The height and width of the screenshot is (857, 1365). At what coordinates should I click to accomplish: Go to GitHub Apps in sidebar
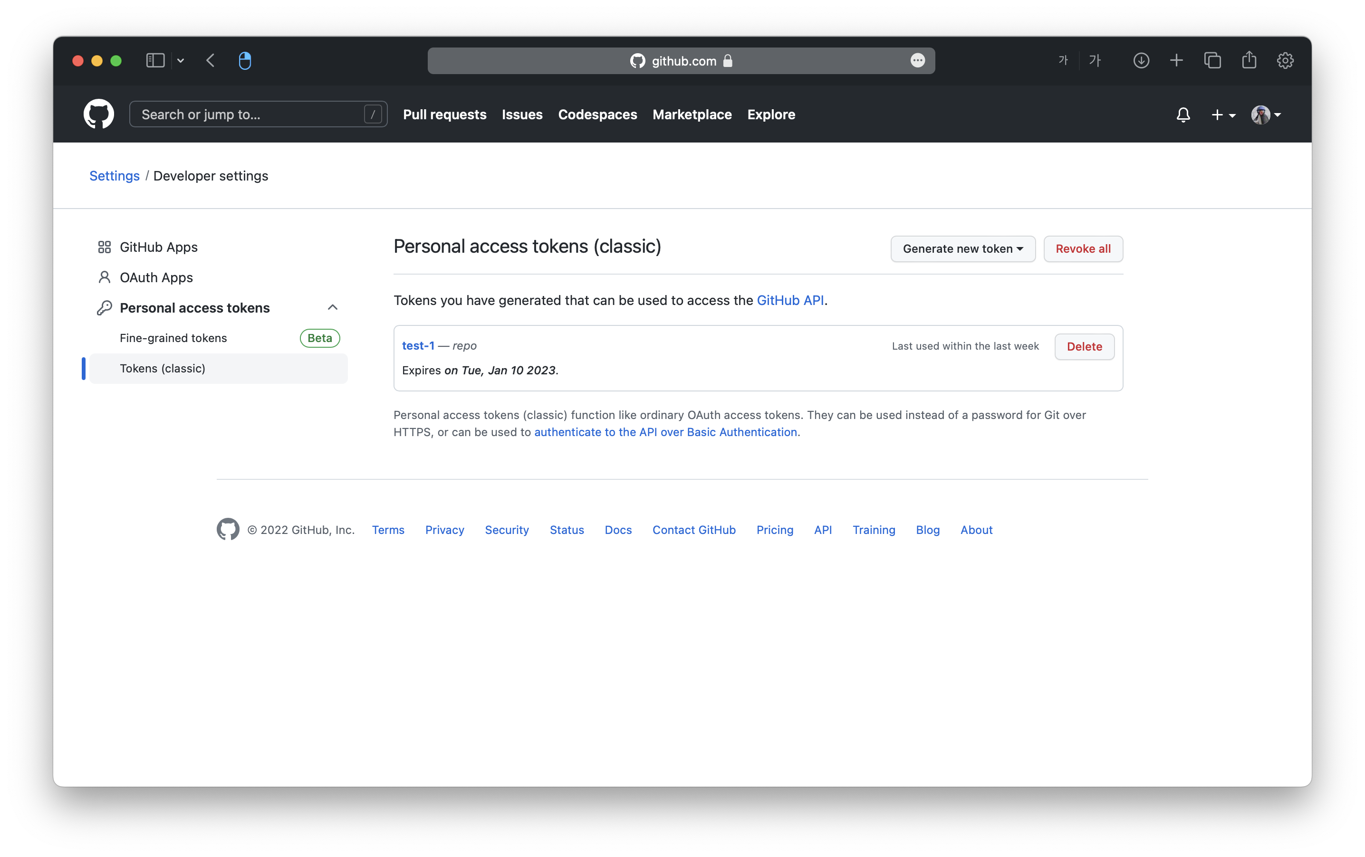[158, 247]
